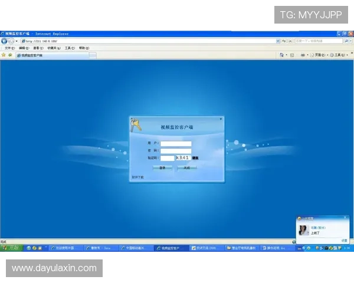Click the 密码 password input field
The image size is (354, 283).
(176, 150)
